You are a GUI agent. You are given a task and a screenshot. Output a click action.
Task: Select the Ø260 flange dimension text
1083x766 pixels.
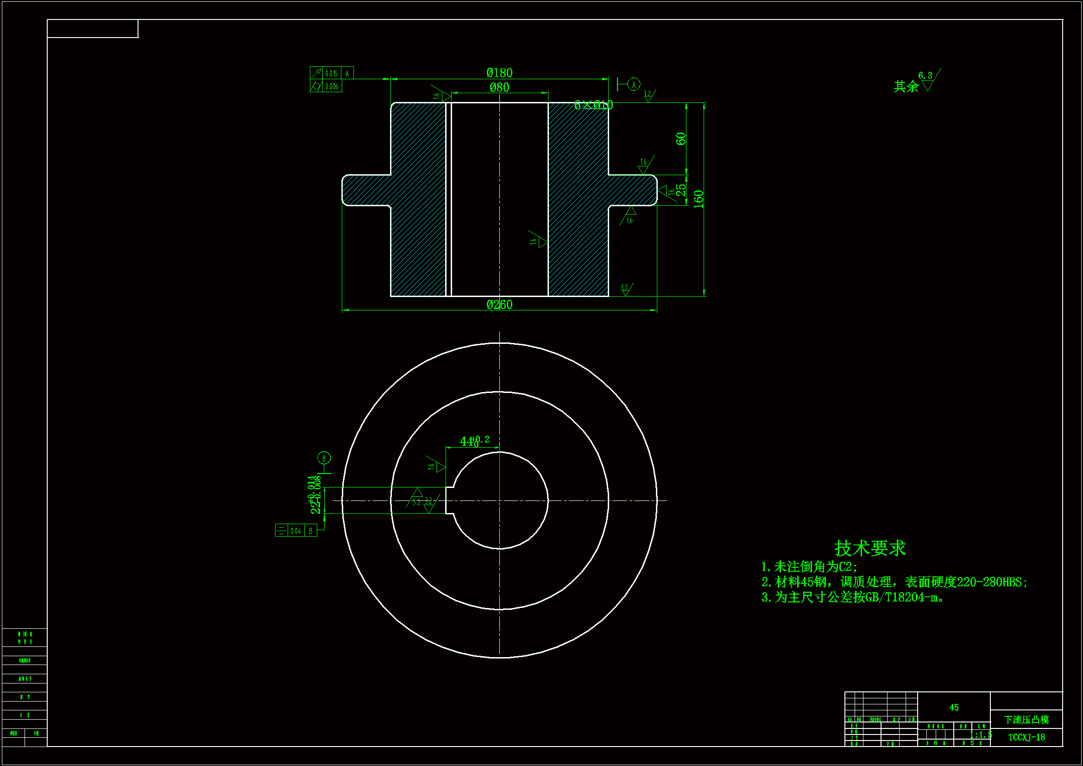click(499, 305)
